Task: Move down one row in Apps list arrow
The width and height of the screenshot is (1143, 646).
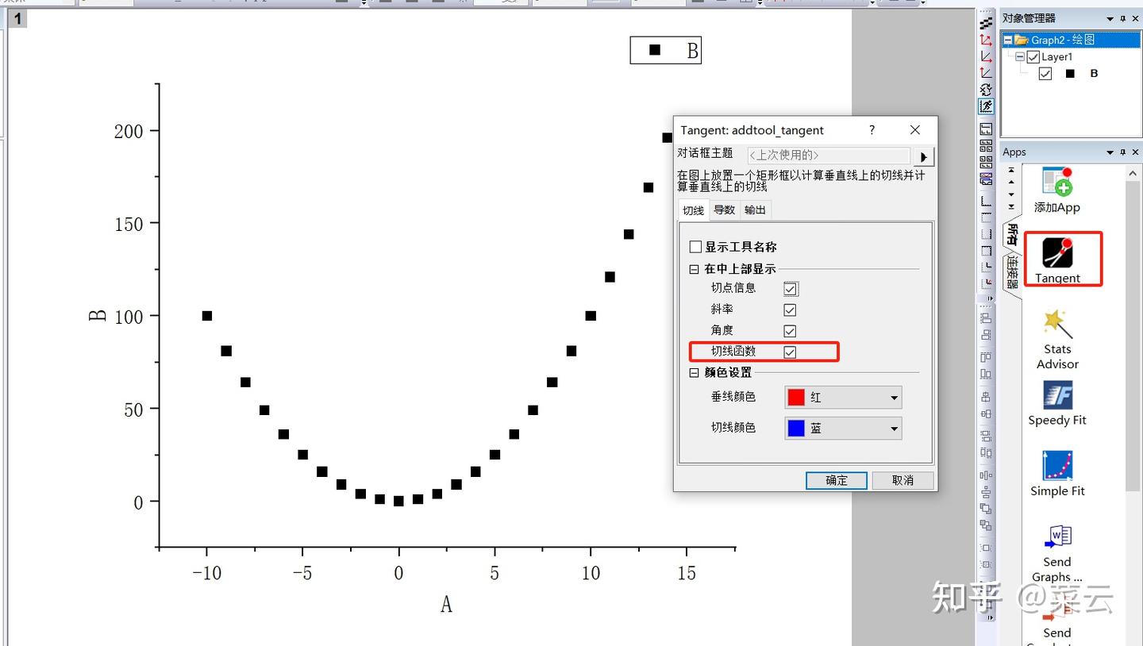Action: click(1011, 194)
